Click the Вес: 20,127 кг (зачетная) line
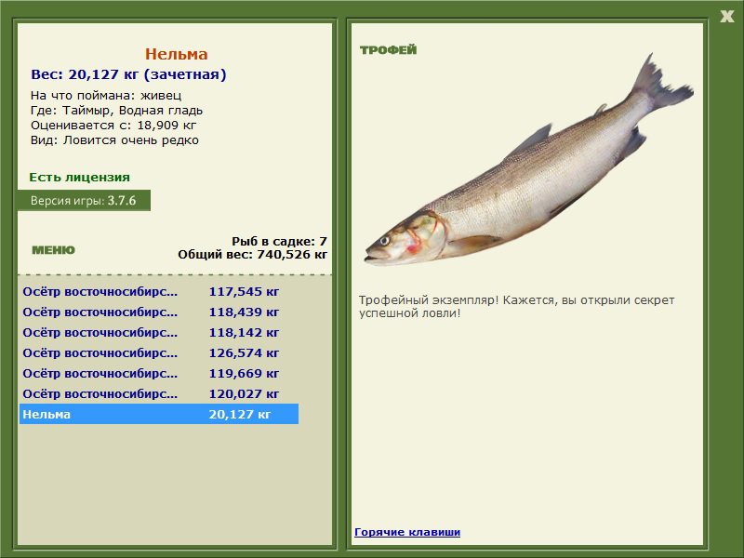 click(x=128, y=74)
